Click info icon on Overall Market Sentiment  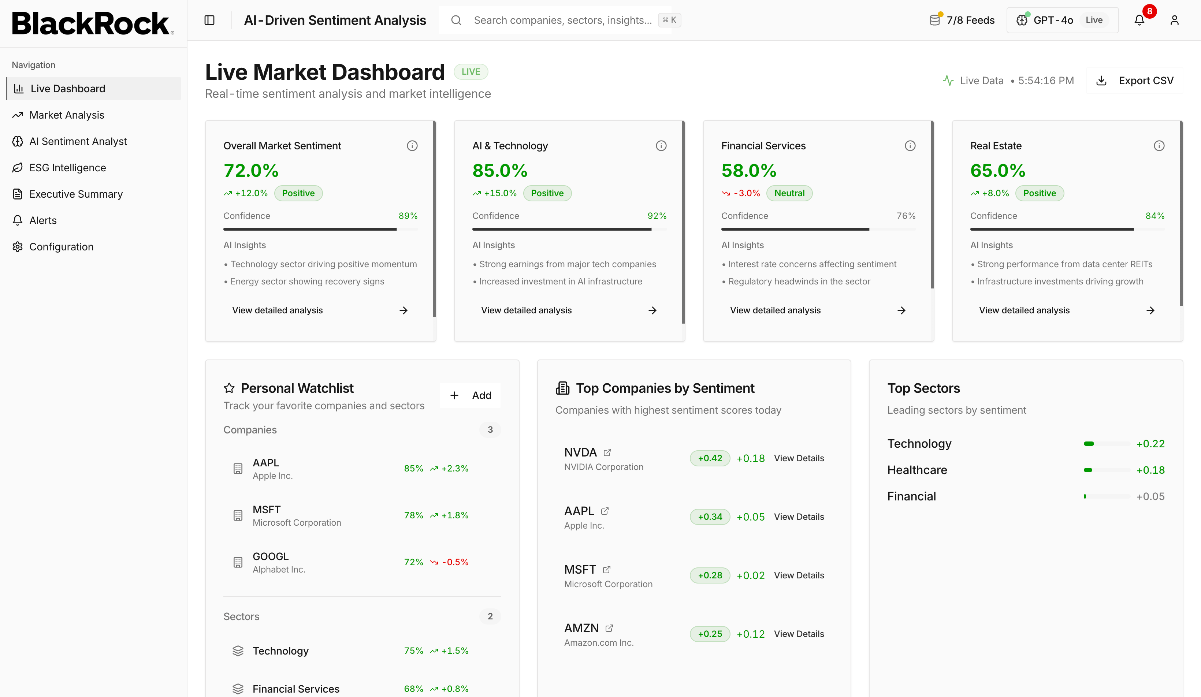tap(412, 146)
